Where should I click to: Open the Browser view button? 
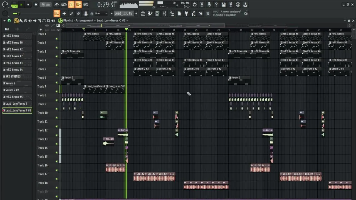pyautogui.click(x=172, y=13)
